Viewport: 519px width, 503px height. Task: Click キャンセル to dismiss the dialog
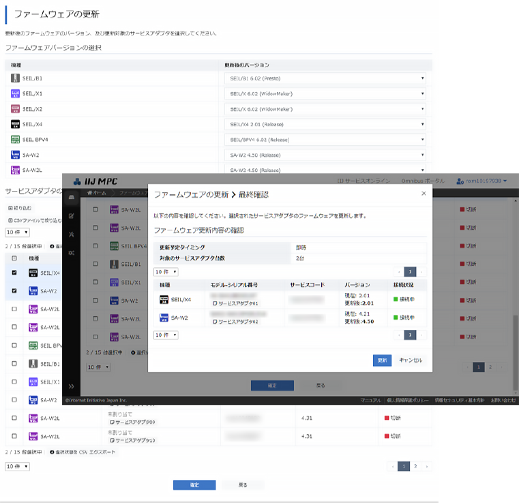point(411,360)
